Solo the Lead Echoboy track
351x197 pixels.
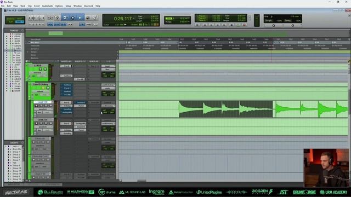(43, 88)
